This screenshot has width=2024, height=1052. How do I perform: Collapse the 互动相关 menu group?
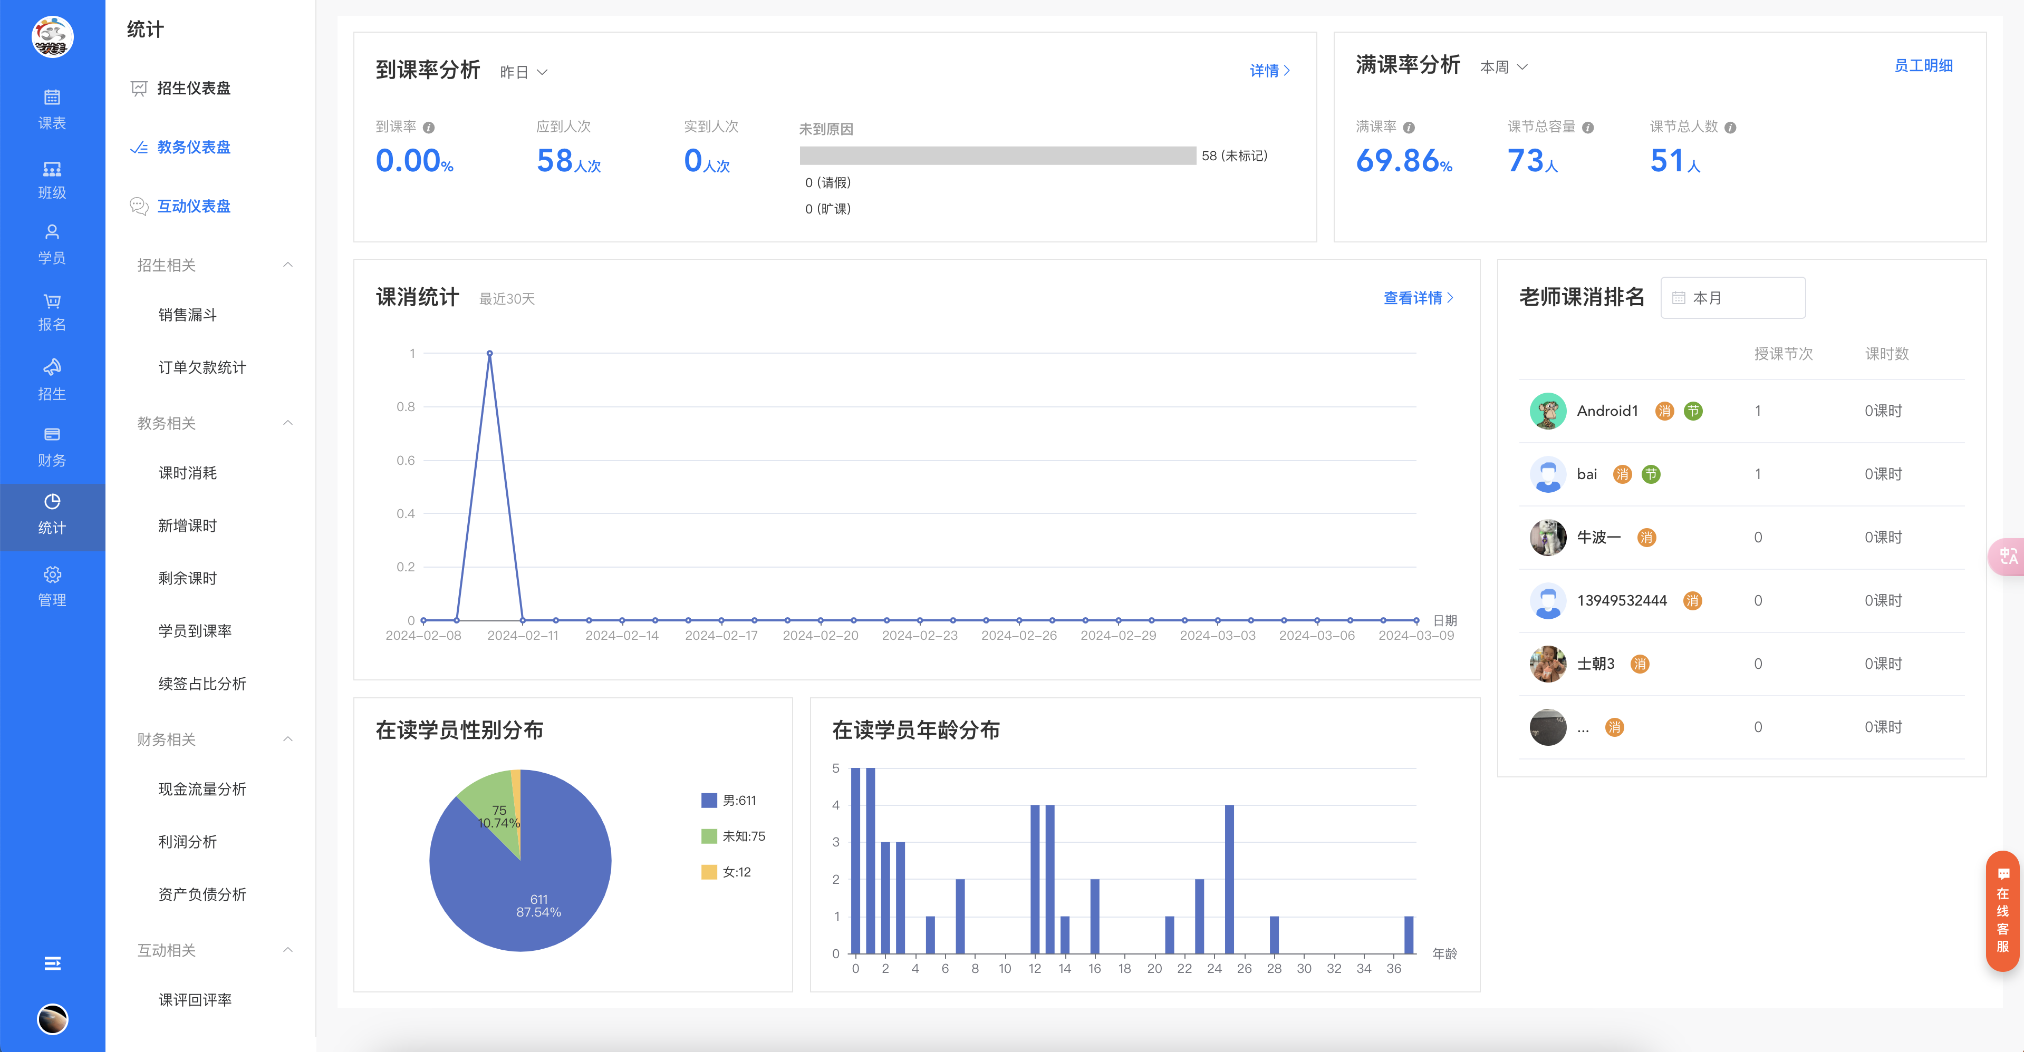(x=287, y=950)
